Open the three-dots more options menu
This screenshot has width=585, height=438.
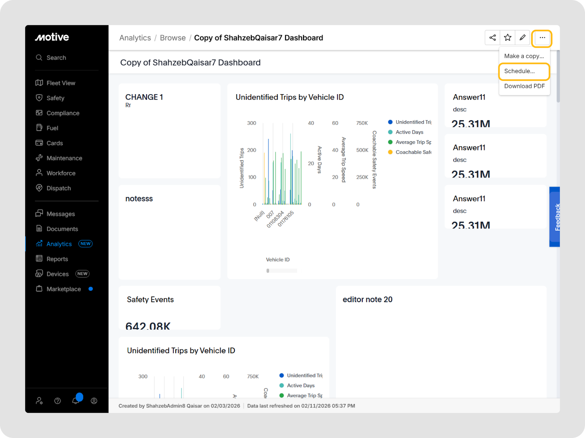542,38
